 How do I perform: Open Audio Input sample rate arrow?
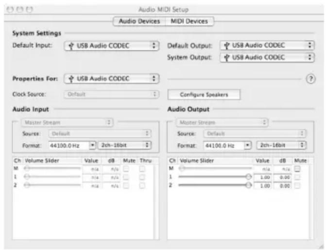tap(92, 145)
